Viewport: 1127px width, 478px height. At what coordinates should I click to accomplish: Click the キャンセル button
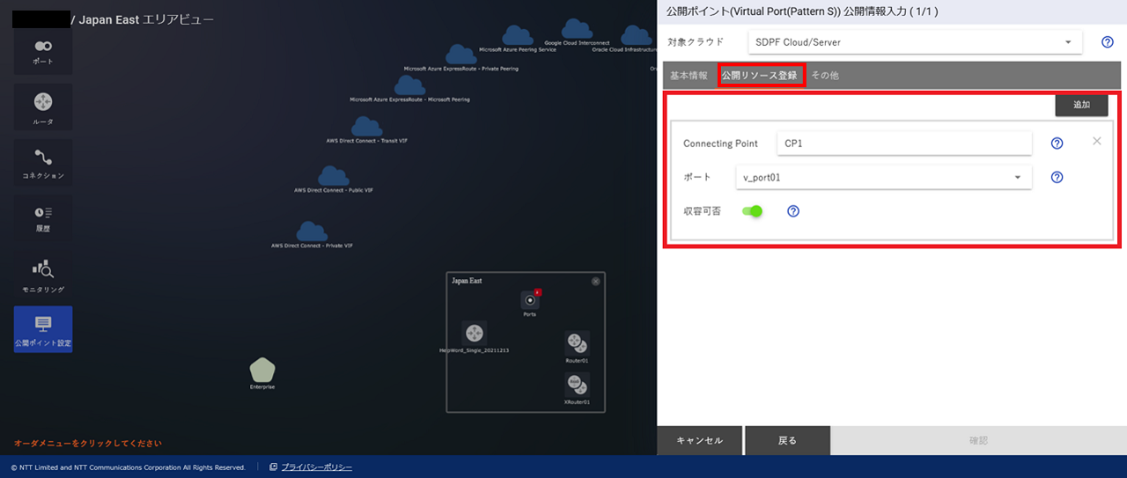(699, 440)
